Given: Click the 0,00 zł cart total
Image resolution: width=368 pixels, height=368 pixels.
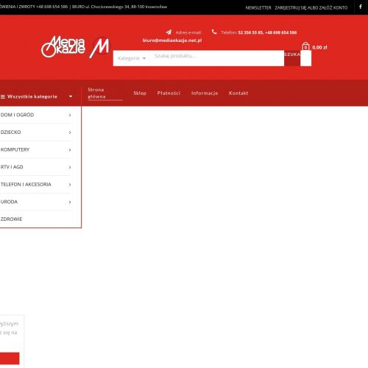Looking at the screenshot, I should [x=319, y=47].
